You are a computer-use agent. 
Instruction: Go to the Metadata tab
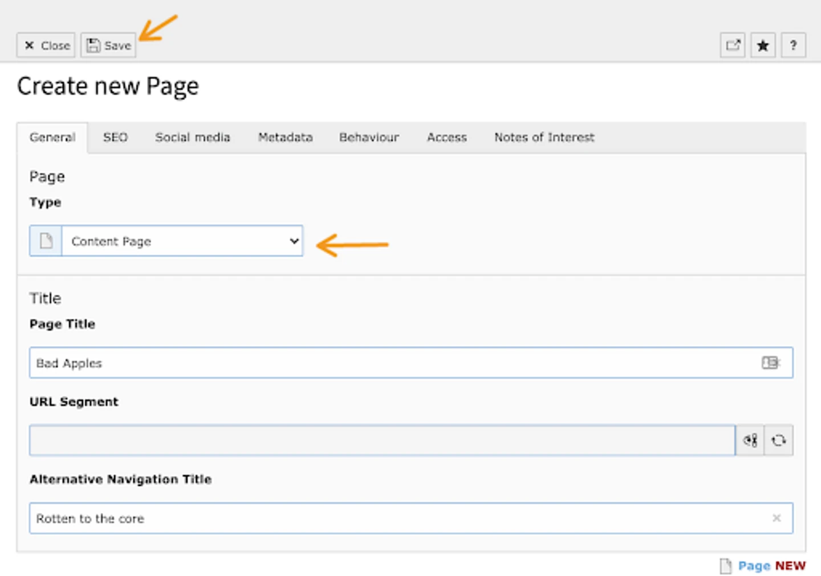[285, 137]
